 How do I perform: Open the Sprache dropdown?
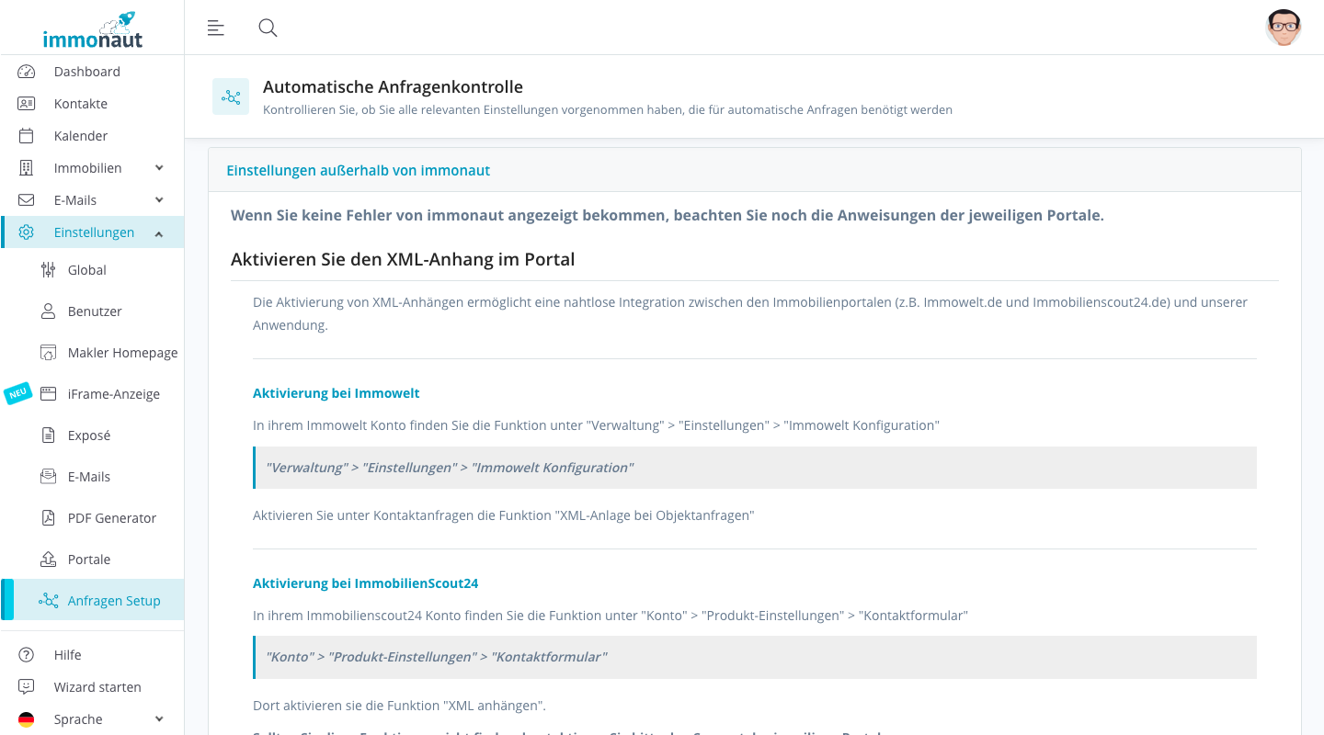coord(158,718)
